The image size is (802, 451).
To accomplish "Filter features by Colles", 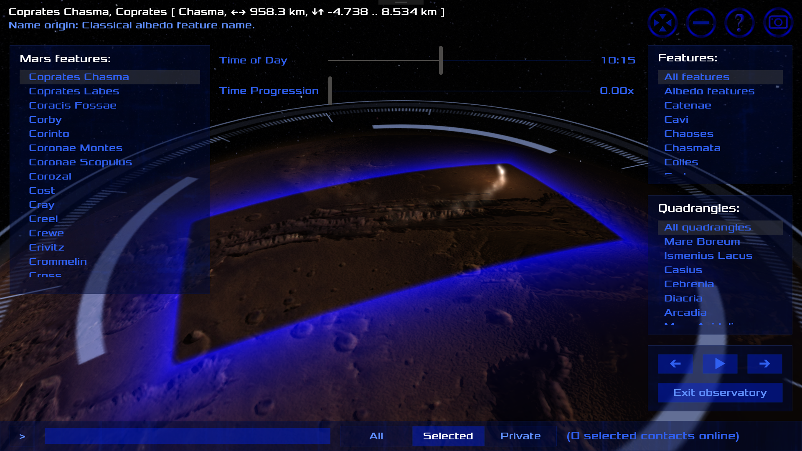I will click(720, 162).
